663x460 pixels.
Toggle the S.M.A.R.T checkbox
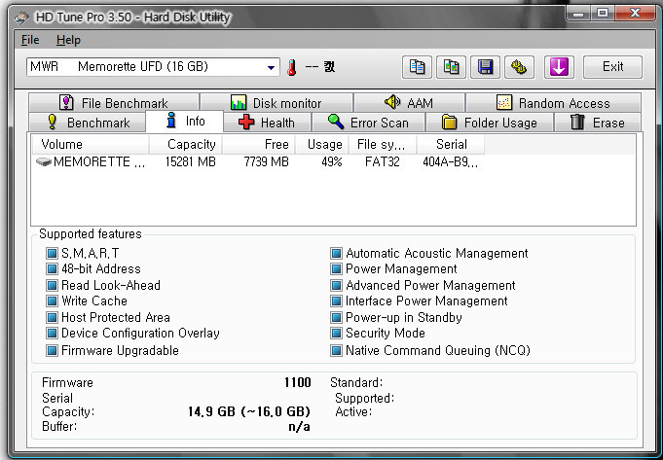(52, 254)
